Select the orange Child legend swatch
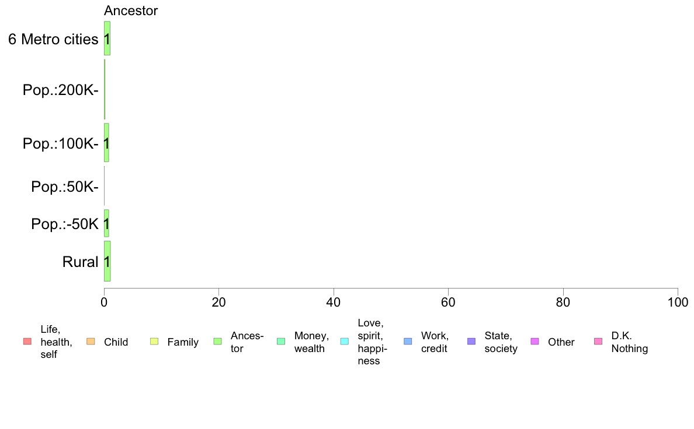Image resolution: width=694 pixels, height=429 pixels. pyautogui.click(x=91, y=342)
